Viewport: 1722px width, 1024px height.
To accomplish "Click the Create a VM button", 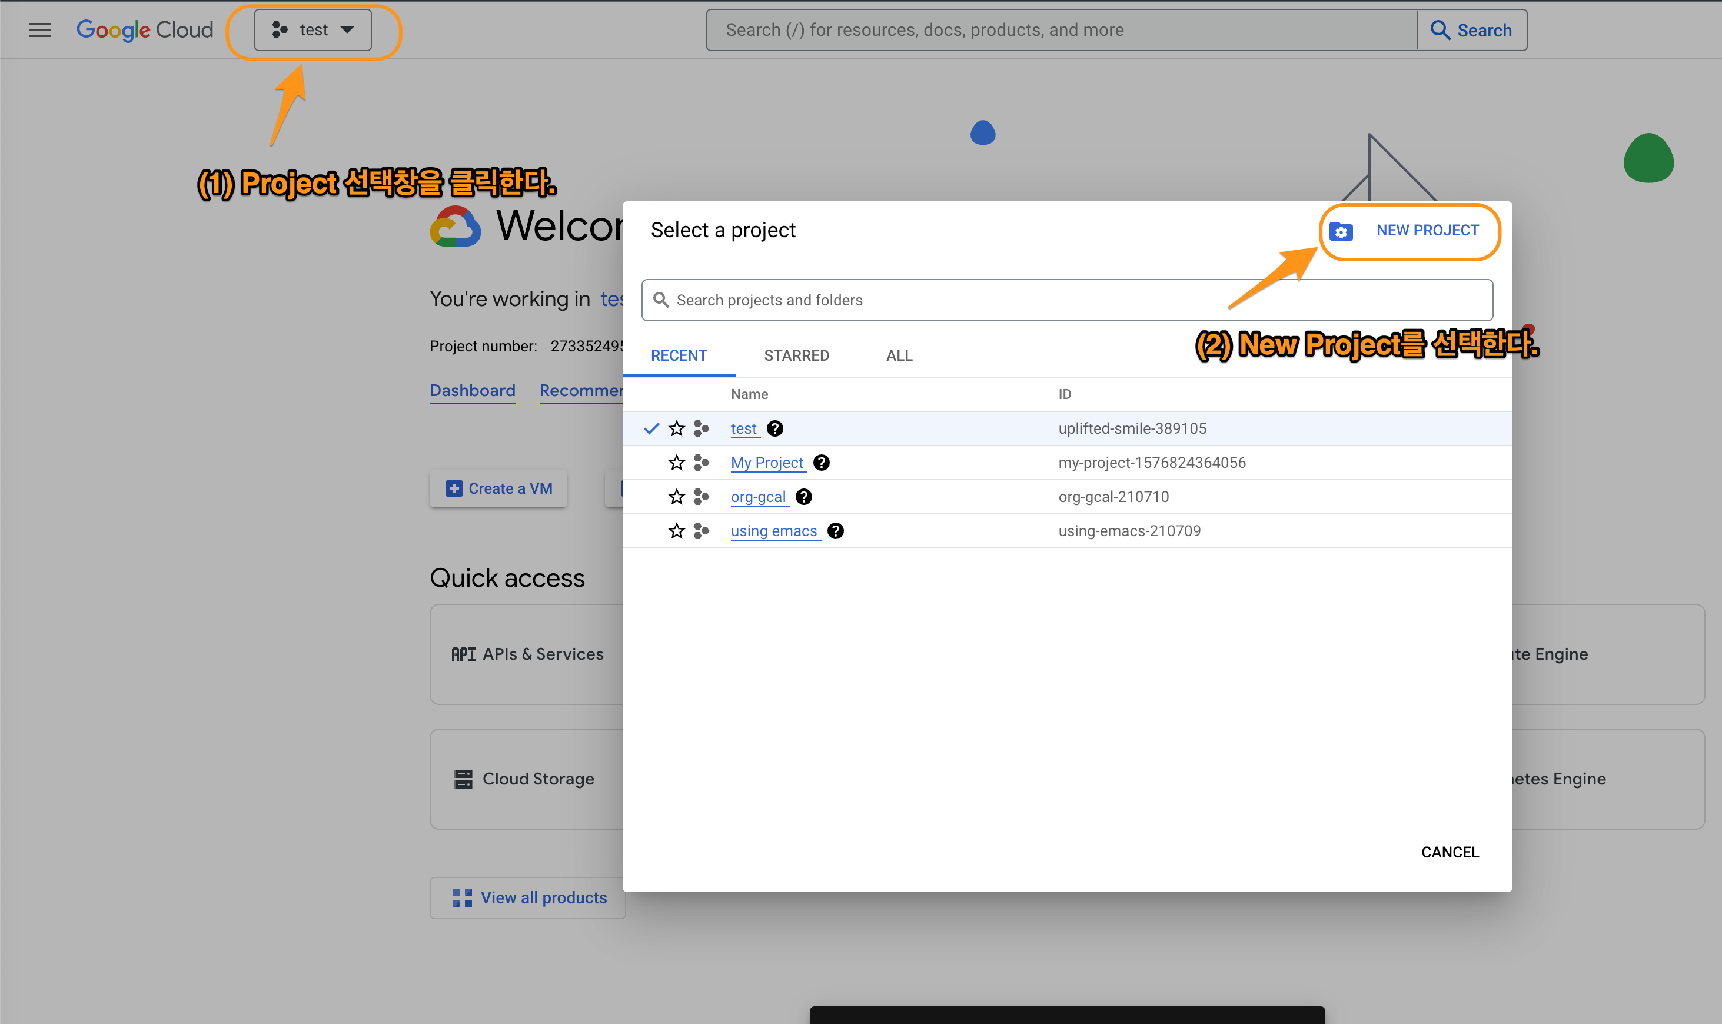I will click(498, 488).
